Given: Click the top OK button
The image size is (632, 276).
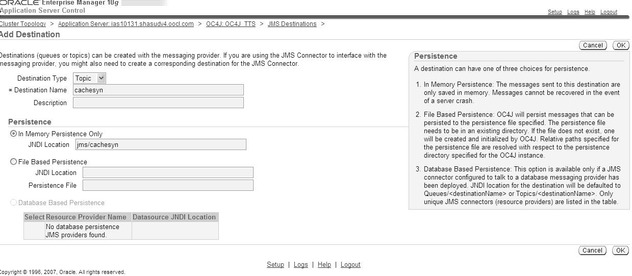Looking at the screenshot, I should coord(620,45).
